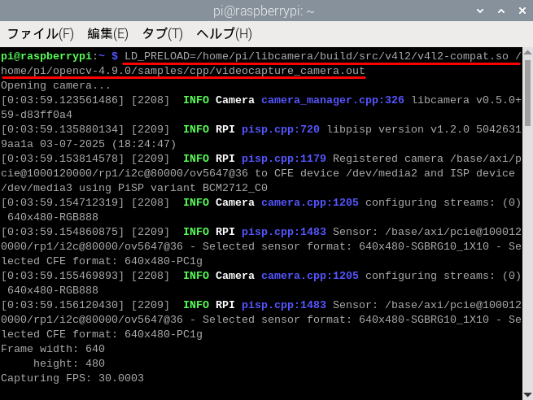The width and height of the screenshot is (533, 400).
Task: Click camera_manager.cpp:326 source reference
Action: click(x=333, y=100)
